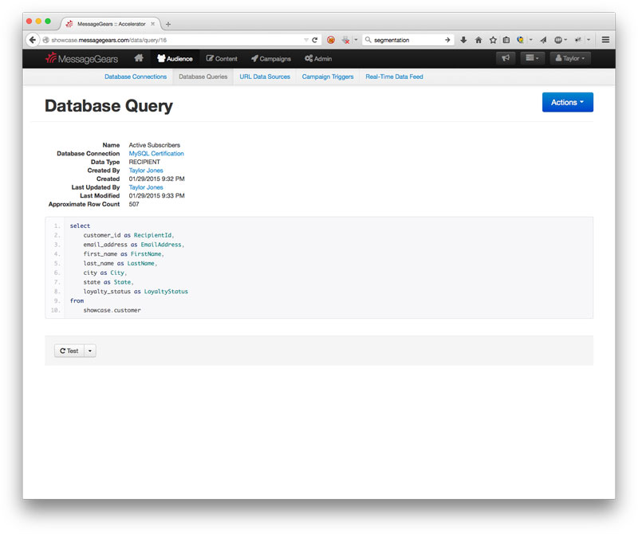Click the Home icon in navbar
Screen dimensions: 638x534
point(139,58)
